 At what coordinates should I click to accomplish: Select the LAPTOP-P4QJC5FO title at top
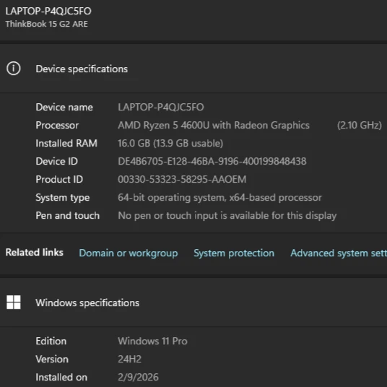(48, 11)
